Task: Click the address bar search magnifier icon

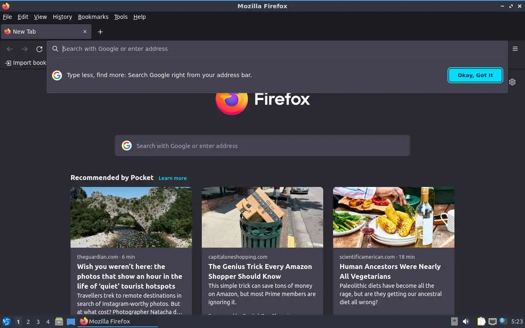Action: (55, 49)
